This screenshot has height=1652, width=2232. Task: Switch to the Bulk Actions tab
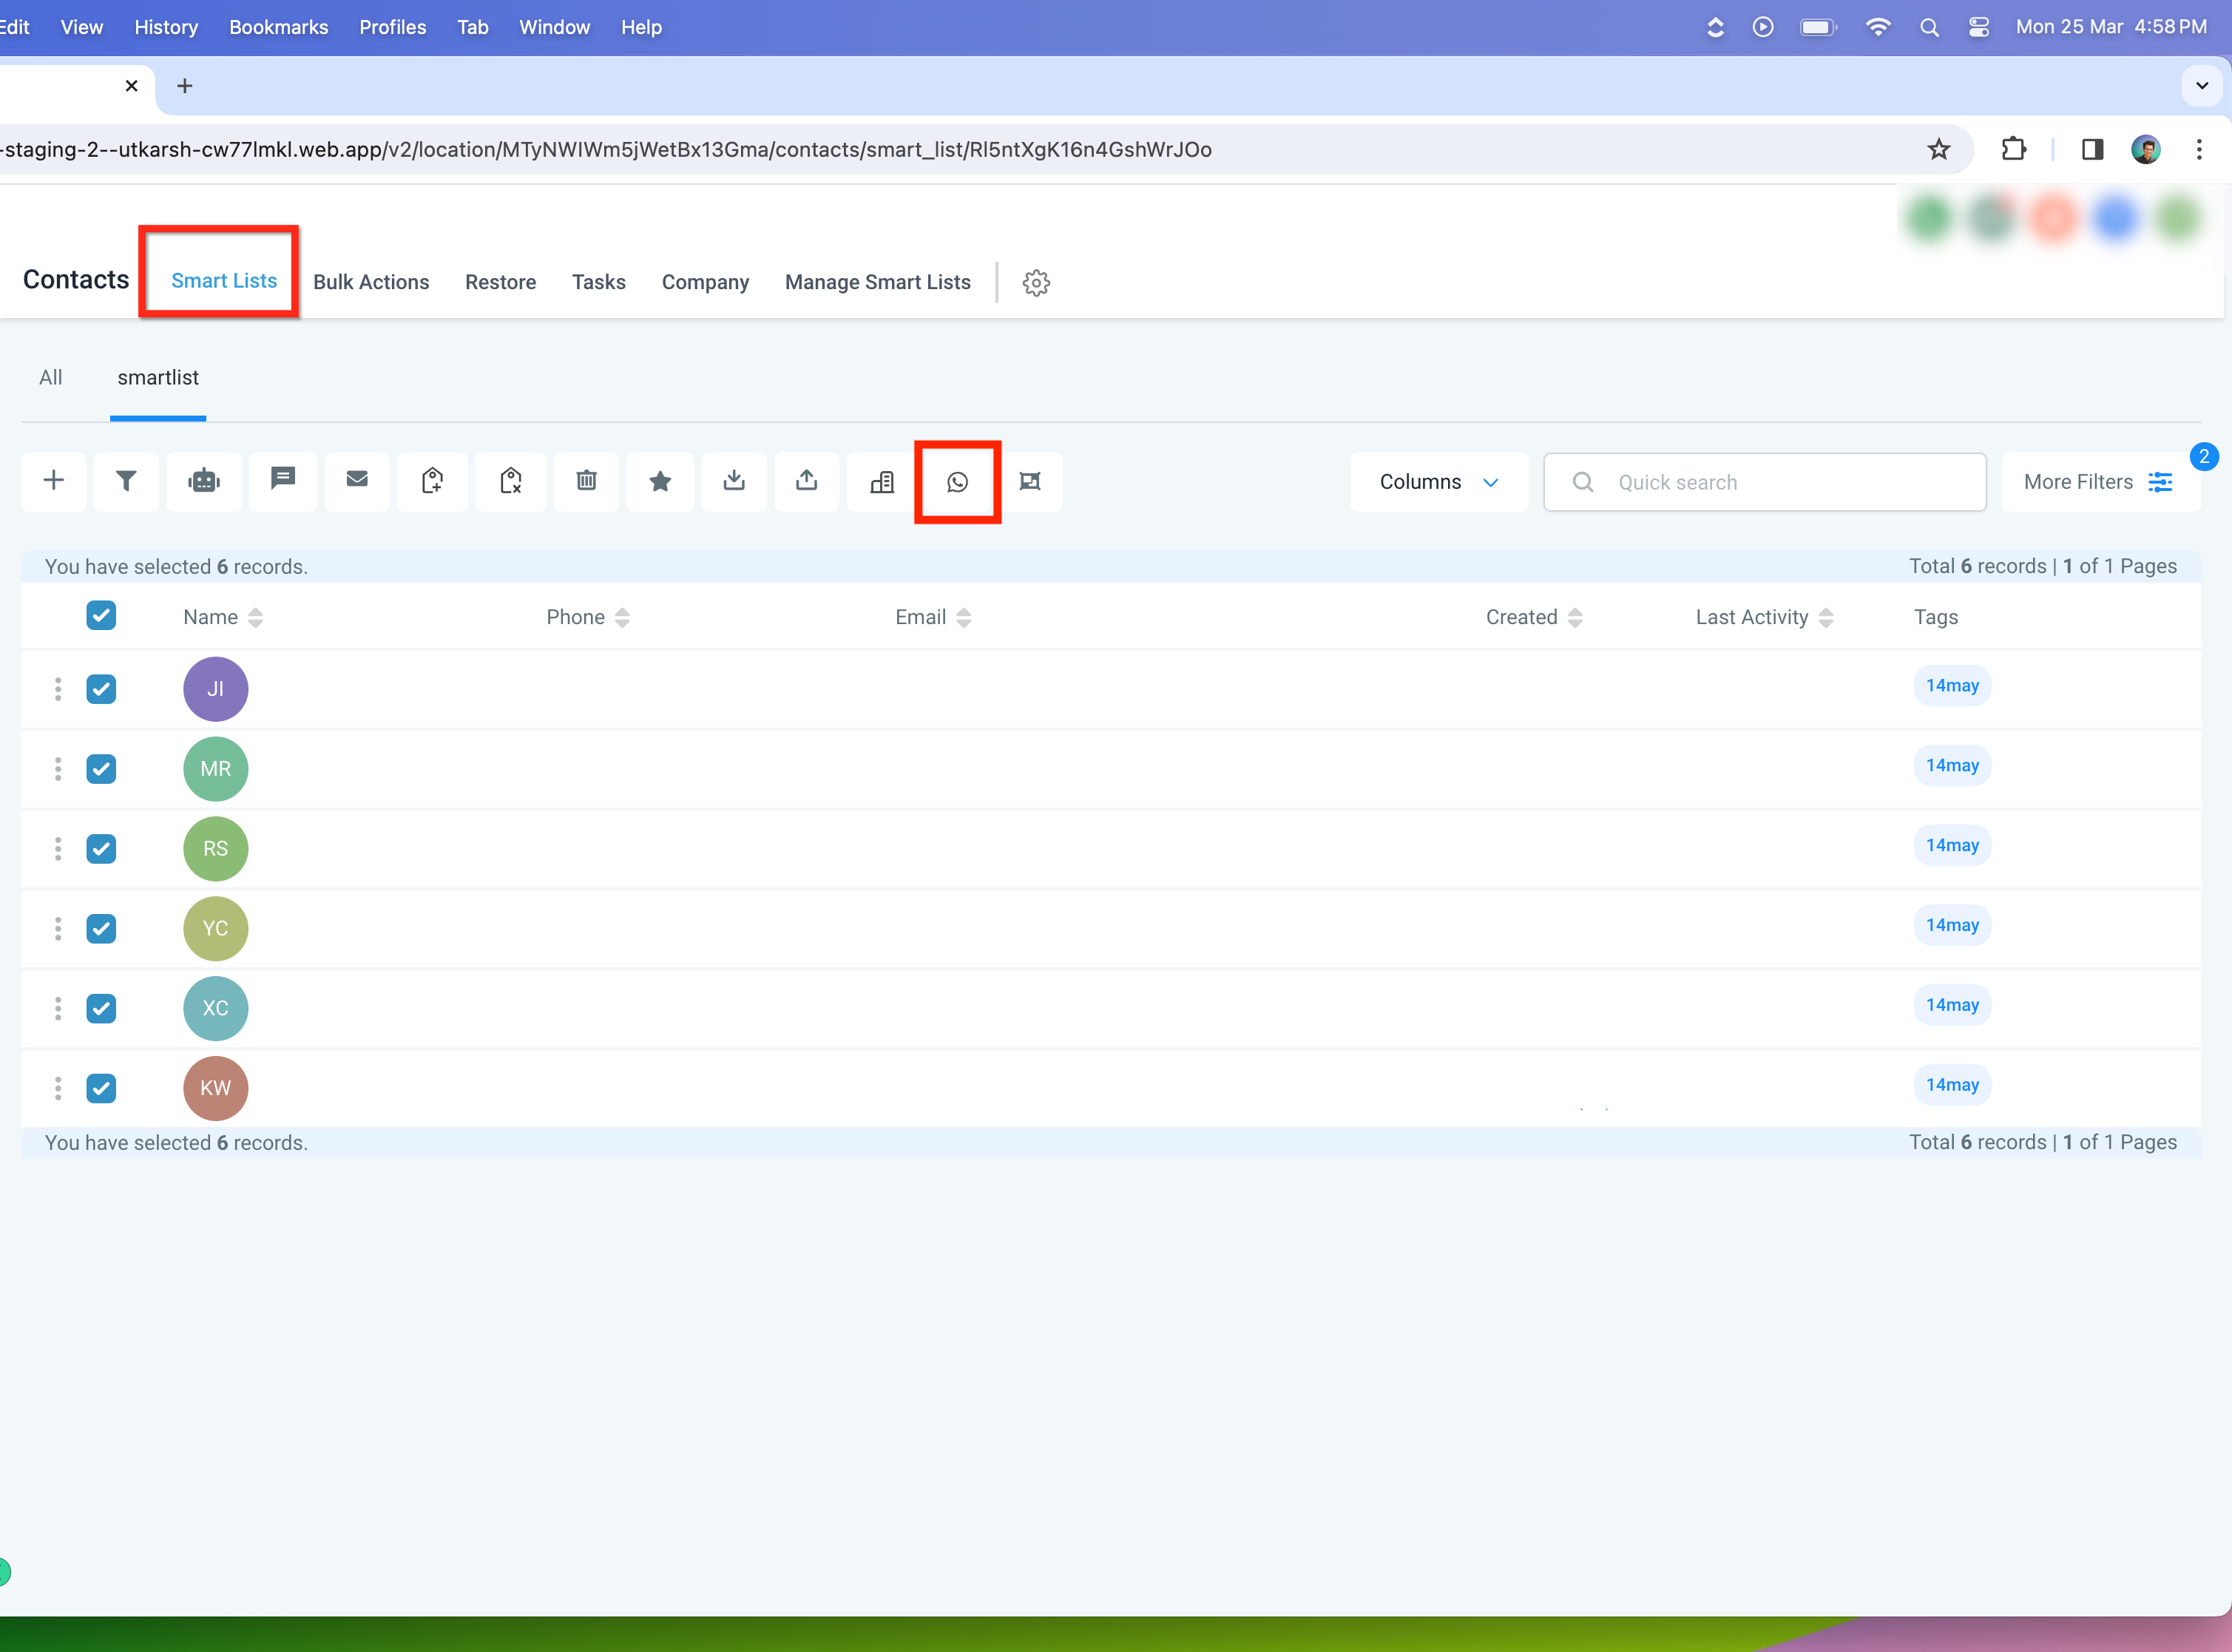pos(371,282)
